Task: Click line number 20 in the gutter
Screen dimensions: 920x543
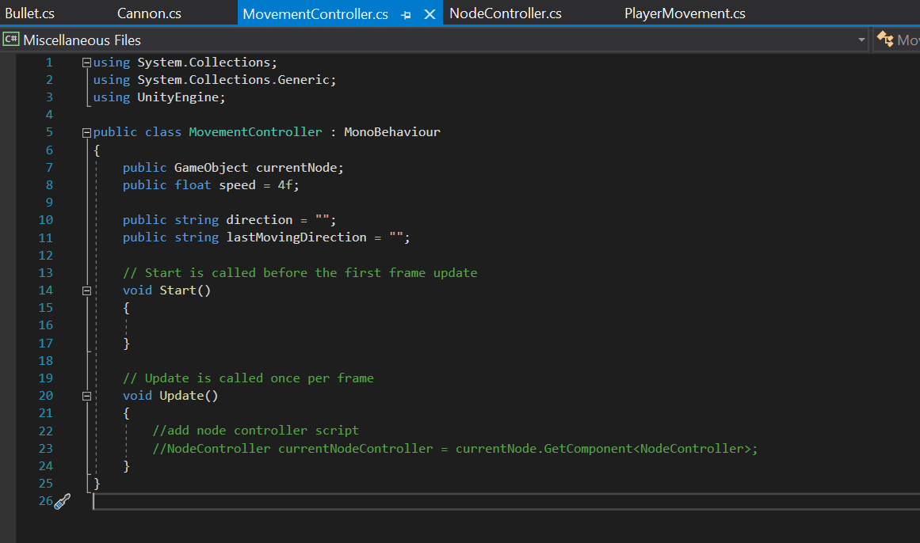Action: 46,396
